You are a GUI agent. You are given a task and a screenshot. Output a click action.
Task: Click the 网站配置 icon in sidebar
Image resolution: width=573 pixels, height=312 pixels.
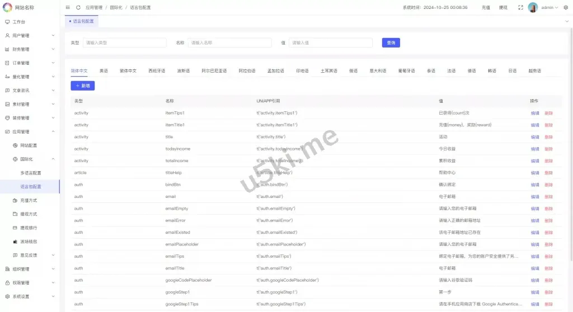[x=15, y=145]
